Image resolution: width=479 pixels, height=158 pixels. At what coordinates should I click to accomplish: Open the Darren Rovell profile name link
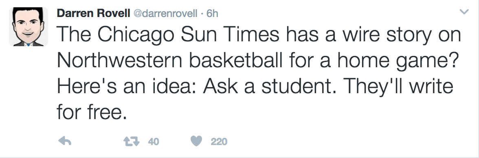click(x=94, y=13)
